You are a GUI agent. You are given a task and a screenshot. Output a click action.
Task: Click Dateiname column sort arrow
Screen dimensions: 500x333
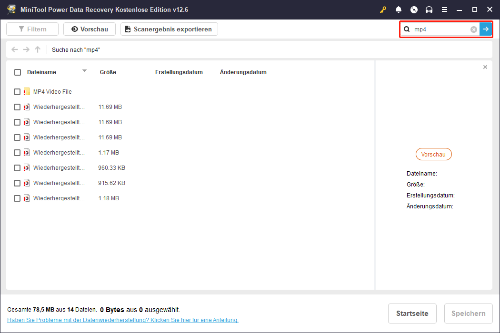pyautogui.click(x=84, y=71)
